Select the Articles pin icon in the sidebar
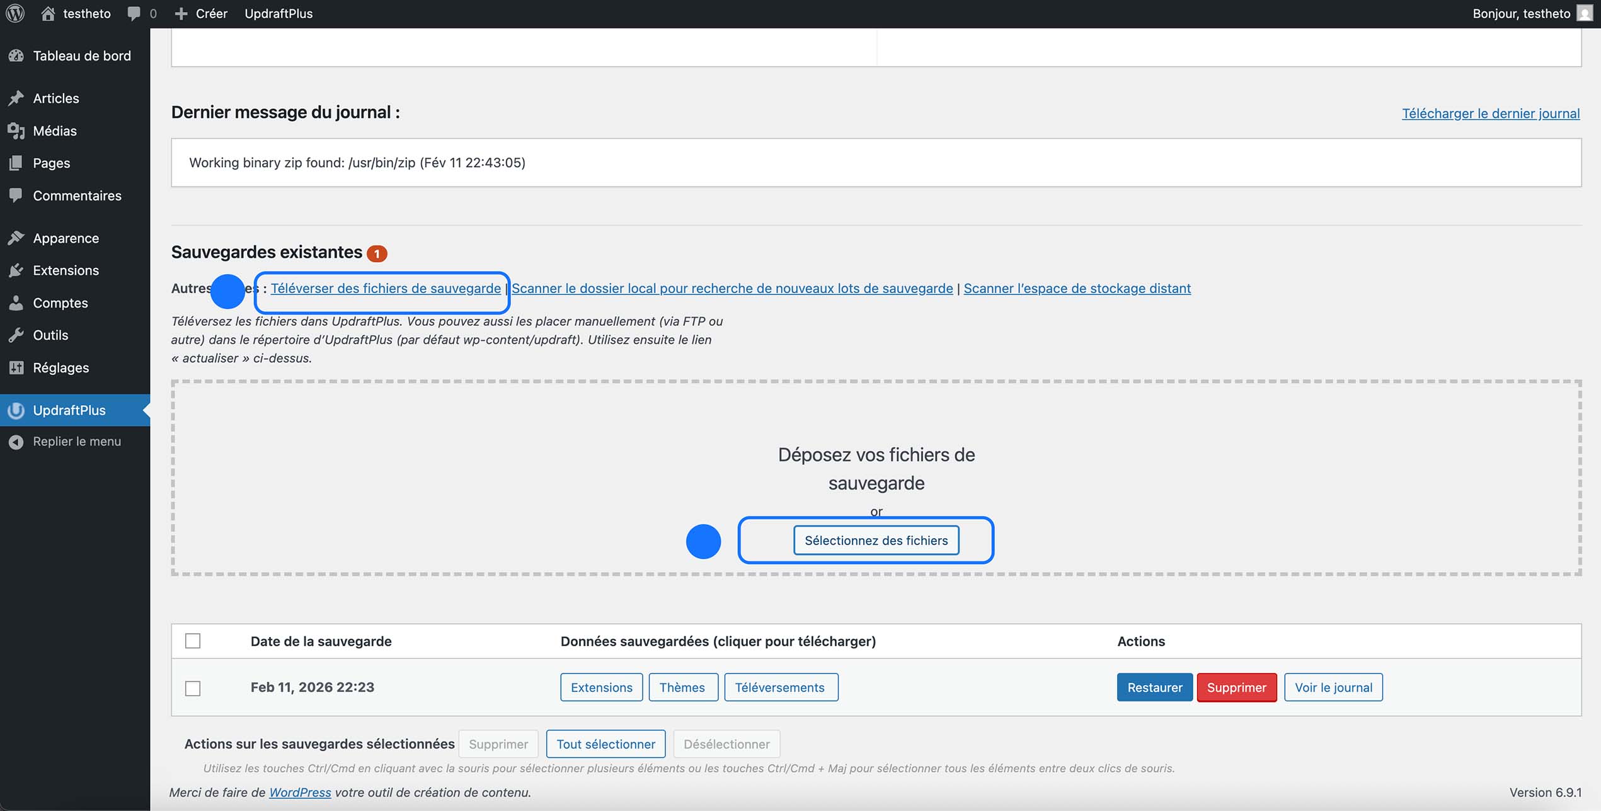 [16, 98]
